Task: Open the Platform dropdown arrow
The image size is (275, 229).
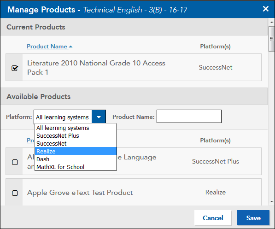Action: click(99, 117)
